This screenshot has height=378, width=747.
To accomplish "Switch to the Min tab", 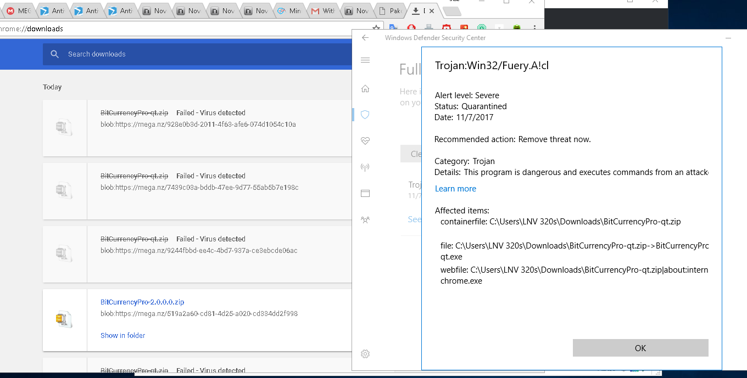I will tap(288, 11).
